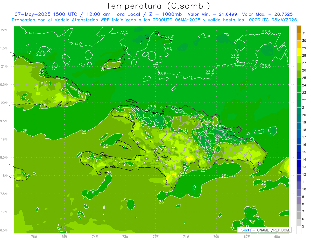The image size is (311, 240).
Task: Click latitude axis label "19N"
Action: [4, 139]
